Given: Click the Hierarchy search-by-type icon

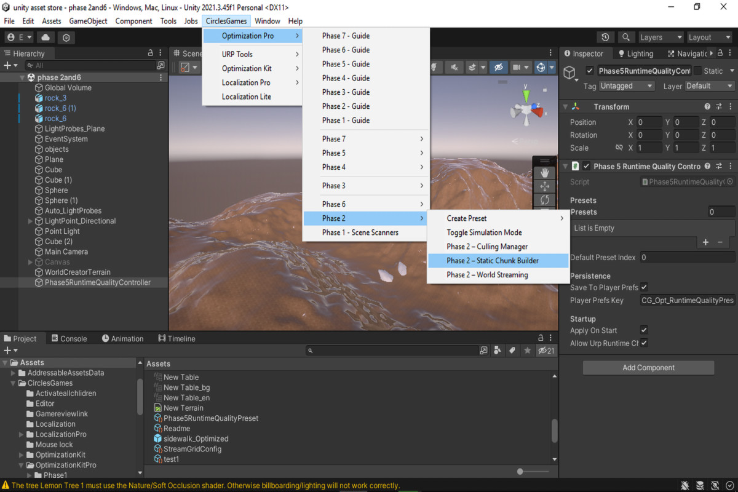Looking at the screenshot, I should point(161,65).
